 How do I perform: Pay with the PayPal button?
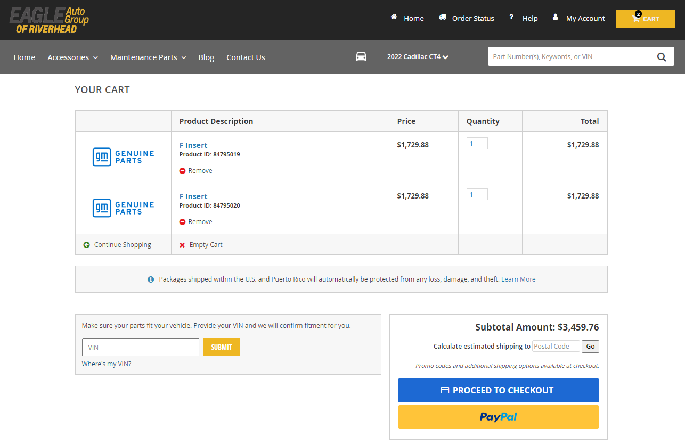[498, 417]
